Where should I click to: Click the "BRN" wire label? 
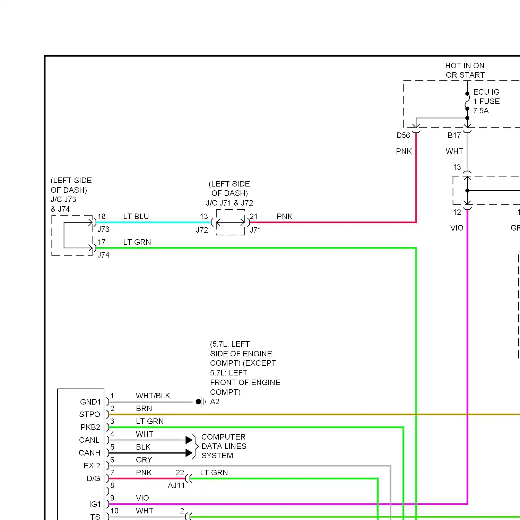click(x=144, y=408)
